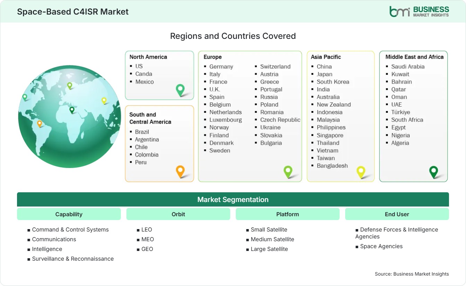The height and width of the screenshot is (286, 466).
Task: Click the orange pin on globe's South America
Action: (x=40, y=124)
